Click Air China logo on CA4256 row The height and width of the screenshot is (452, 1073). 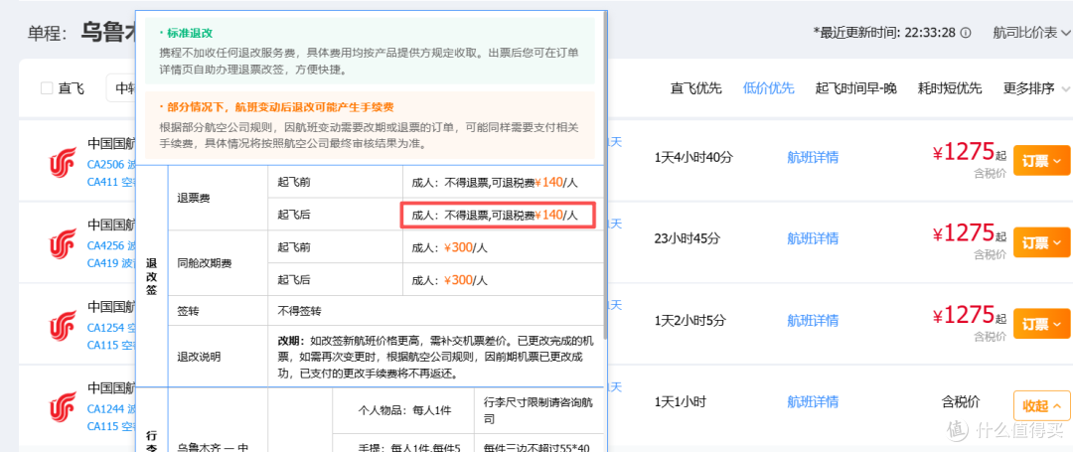63,244
